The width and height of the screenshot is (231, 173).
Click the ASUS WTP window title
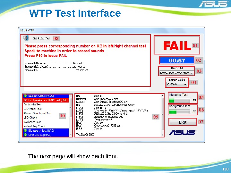[x=27, y=30]
